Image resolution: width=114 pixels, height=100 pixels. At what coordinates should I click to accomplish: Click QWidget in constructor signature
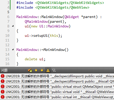(x=72, y=17)
